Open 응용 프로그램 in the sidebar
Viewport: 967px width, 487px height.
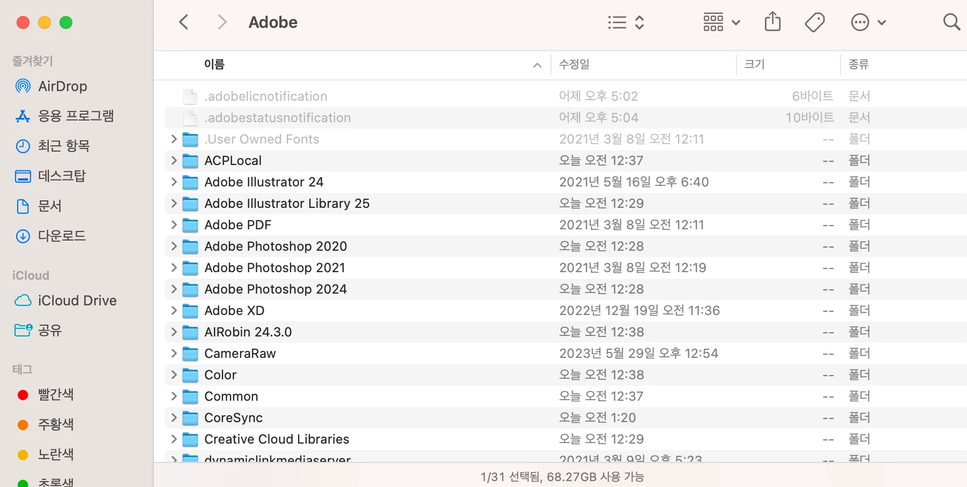(64, 116)
